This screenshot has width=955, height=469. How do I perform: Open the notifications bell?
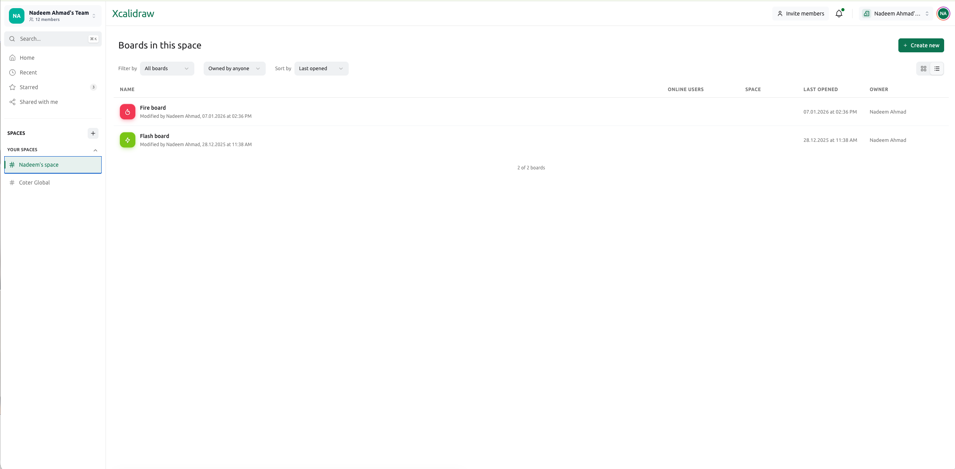pyautogui.click(x=839, y=14)
